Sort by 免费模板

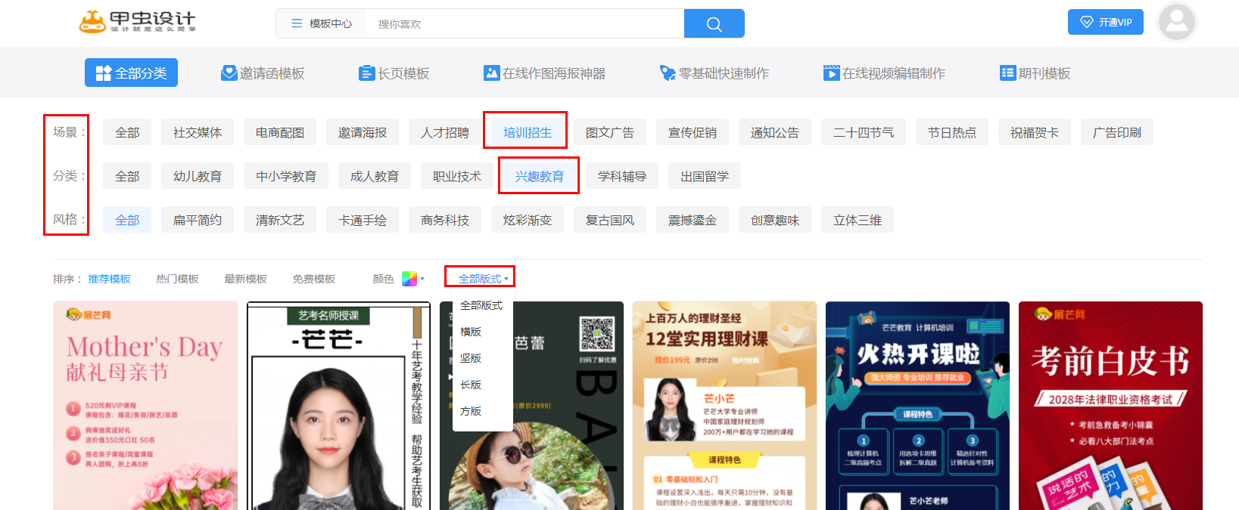(x=313, y=279)
